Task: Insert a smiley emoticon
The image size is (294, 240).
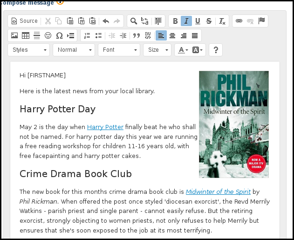Action: click(x=48, y=35)
